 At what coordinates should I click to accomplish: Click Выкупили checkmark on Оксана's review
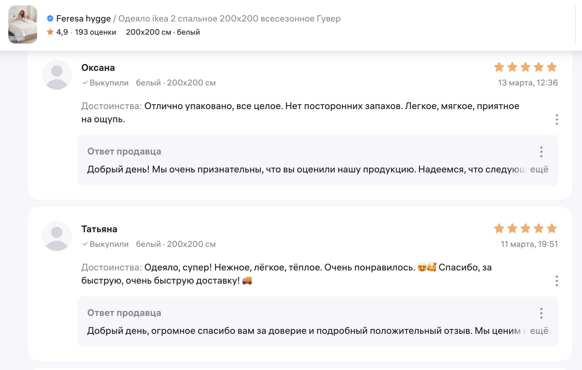(x=85, y=83)
